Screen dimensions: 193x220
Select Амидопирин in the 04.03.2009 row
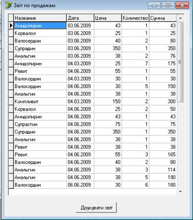(40, 64)
